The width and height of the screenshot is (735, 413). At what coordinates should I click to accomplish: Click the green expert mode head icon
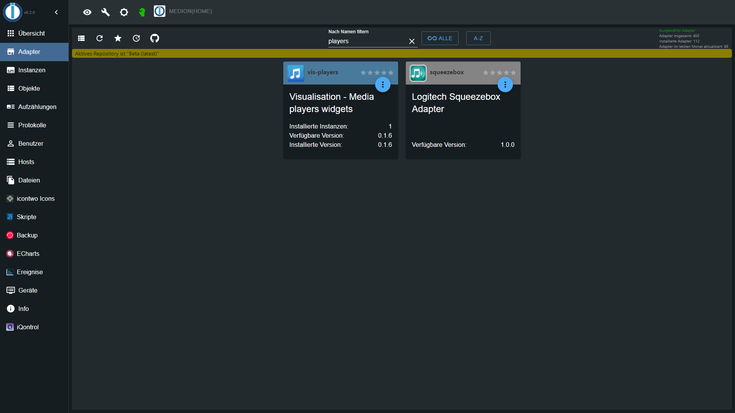tap(142, 12)
